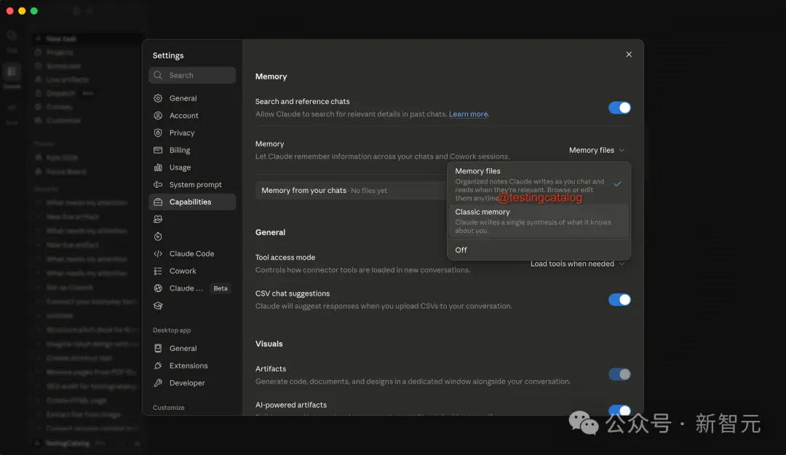Open Projects in the background window sidebar

point(60,52)
